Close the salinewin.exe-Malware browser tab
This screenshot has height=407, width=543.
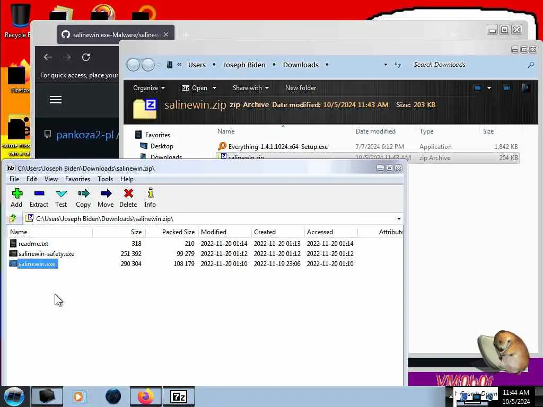click(x=166, y=34)
